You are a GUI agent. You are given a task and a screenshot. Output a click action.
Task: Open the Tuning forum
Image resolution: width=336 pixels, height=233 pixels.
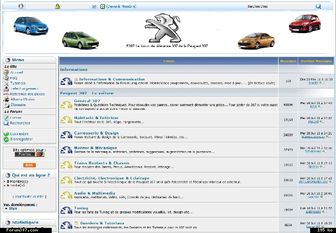click(x=81, y=208)
